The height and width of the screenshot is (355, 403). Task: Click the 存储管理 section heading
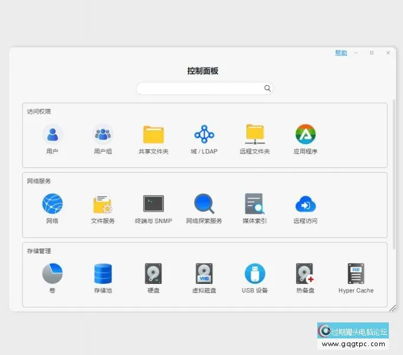coord(39,251)
